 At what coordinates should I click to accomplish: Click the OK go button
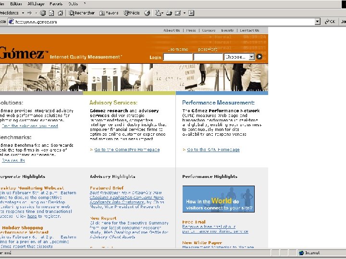pos(330,22)
